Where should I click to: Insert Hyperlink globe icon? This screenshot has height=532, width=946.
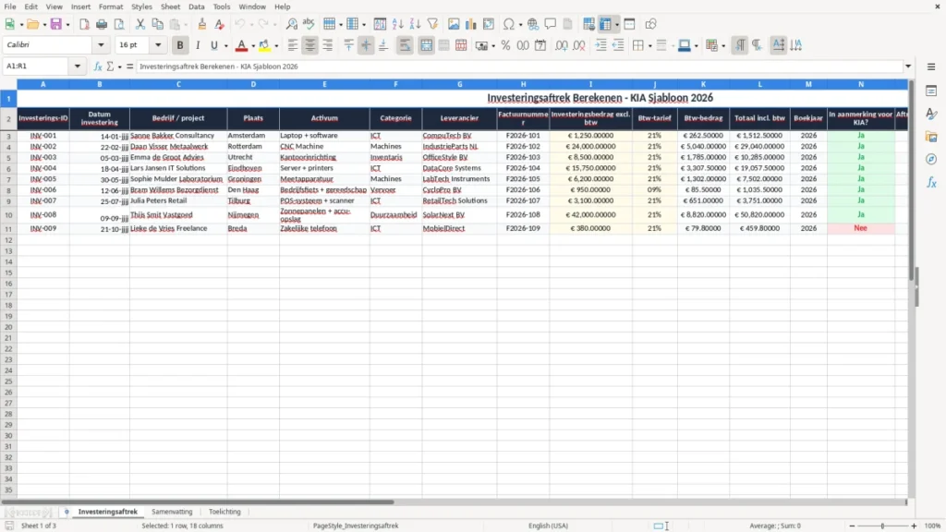coord(533,24)
